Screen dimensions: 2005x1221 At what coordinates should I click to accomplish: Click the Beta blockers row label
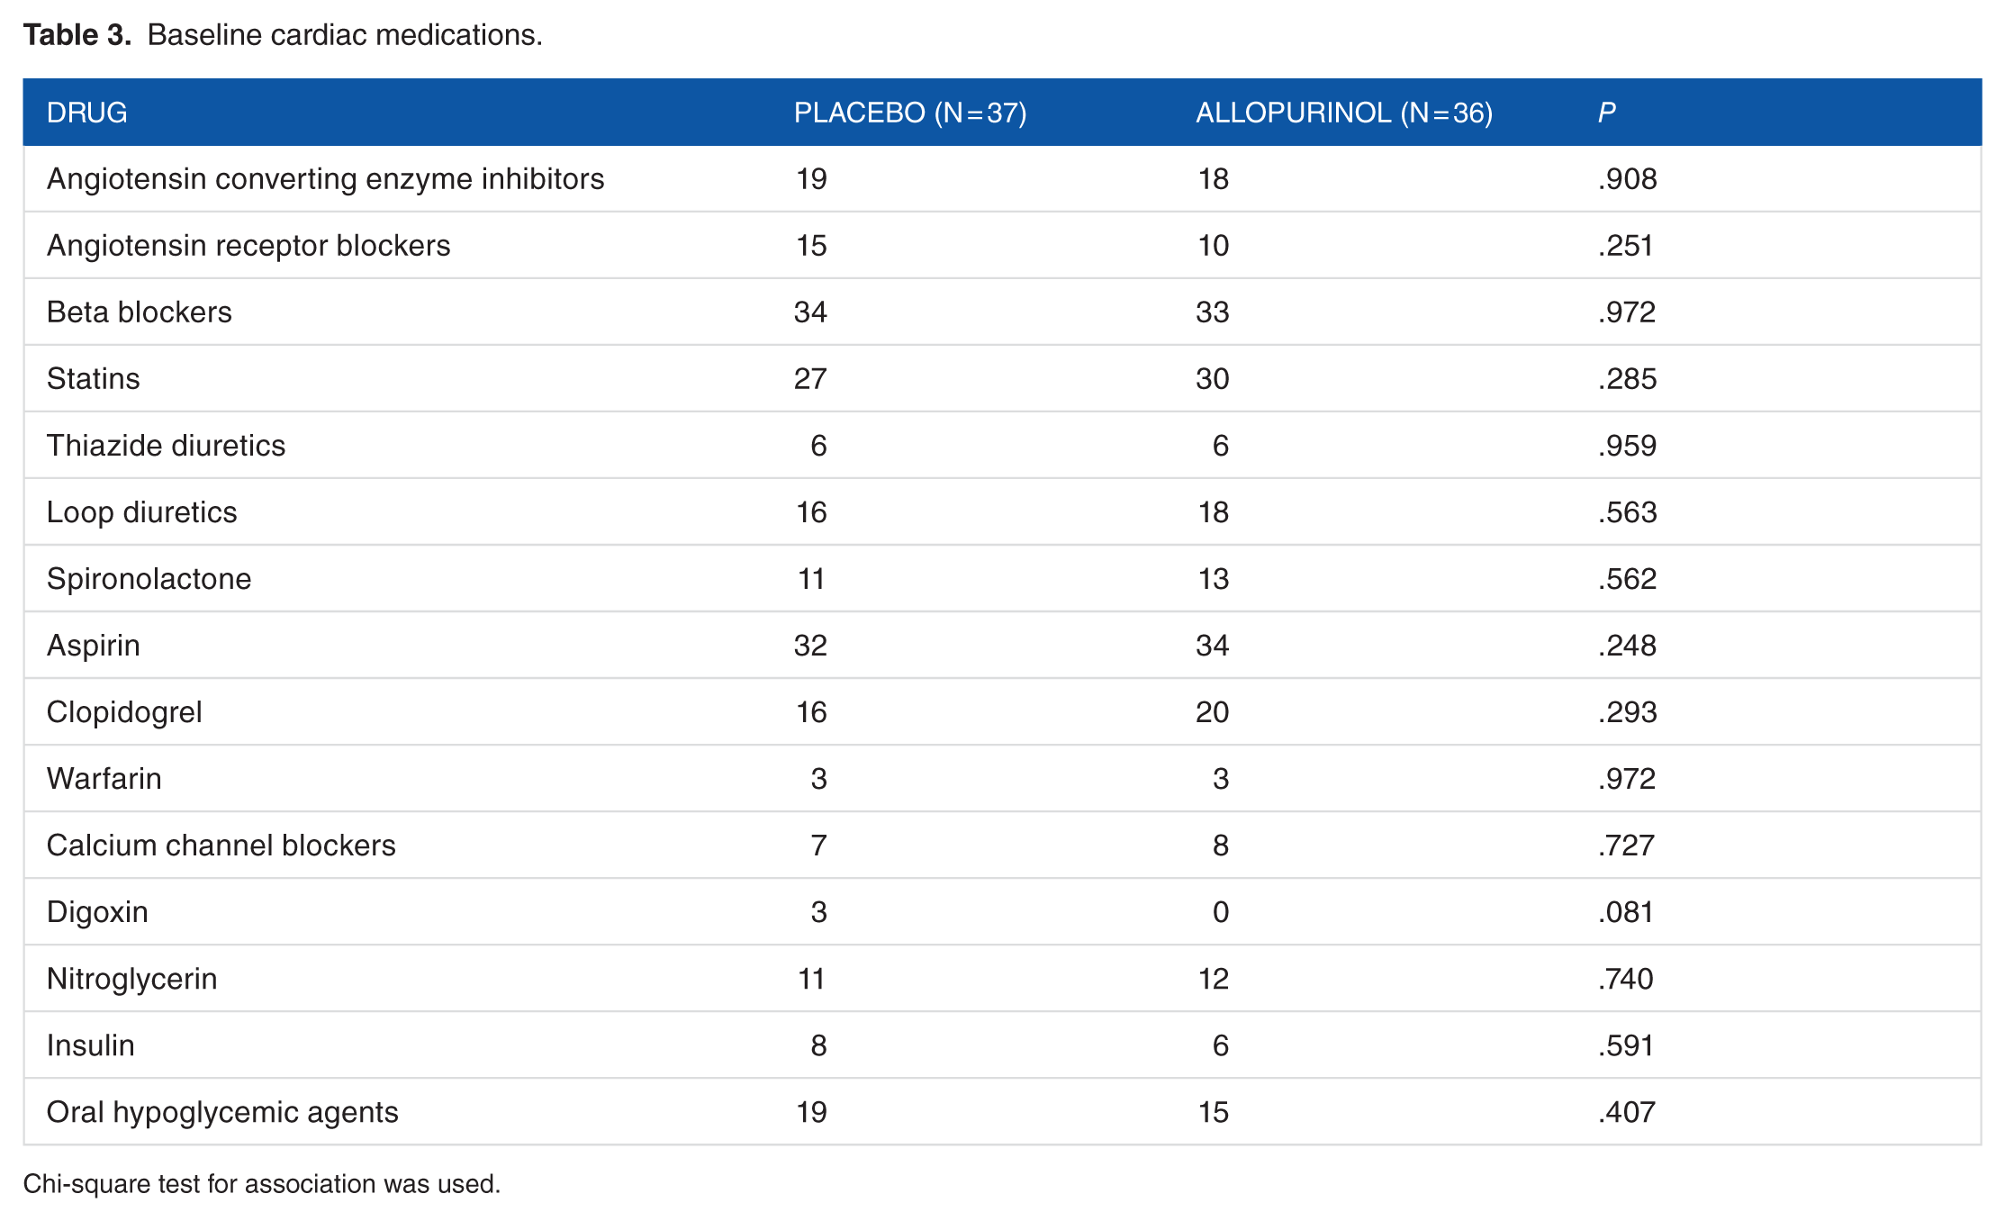click(139, 312)
